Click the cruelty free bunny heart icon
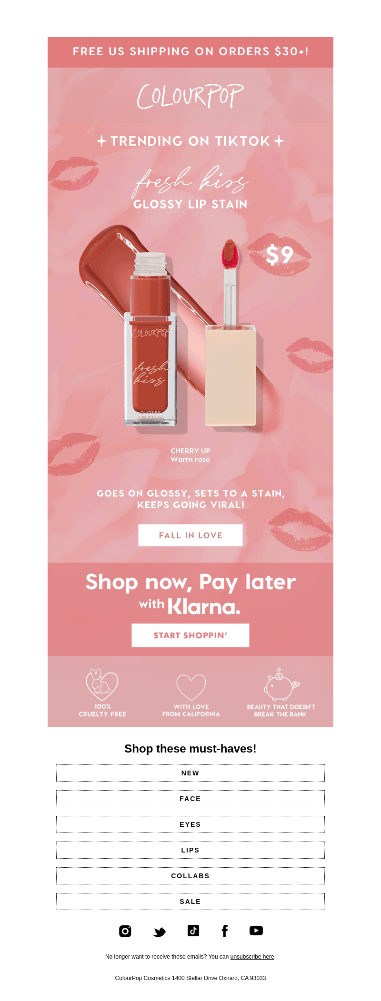This screenshot has height=1001, width=381. [x=102, y=684]
